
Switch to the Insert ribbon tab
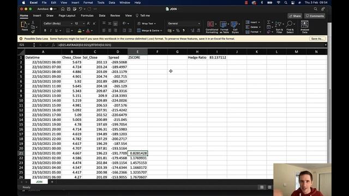[x=37, y=16]
